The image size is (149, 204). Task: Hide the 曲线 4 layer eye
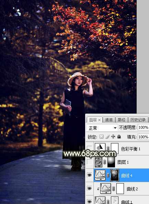pyautogui.click(x=89, y=175)
